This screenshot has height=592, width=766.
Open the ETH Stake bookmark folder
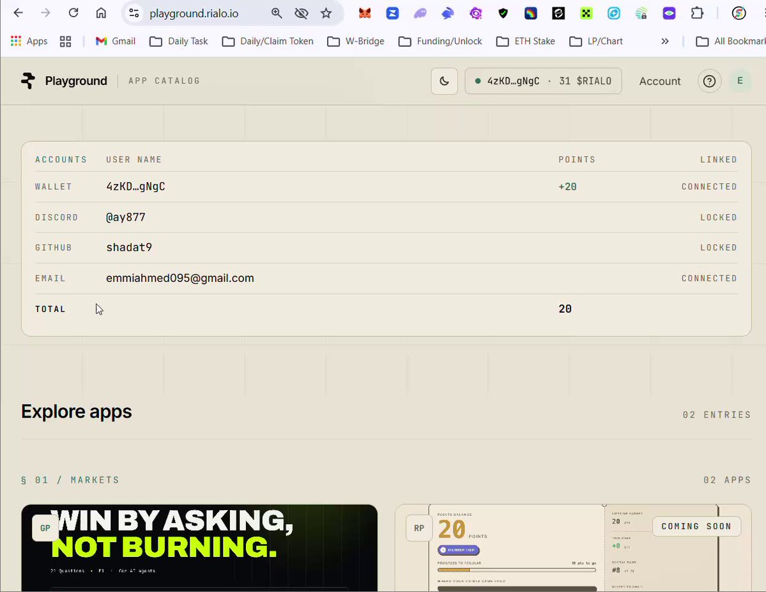[x=526, y=42]
